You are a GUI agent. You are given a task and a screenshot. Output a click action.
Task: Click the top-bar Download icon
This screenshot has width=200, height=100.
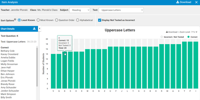click(177, 2)
